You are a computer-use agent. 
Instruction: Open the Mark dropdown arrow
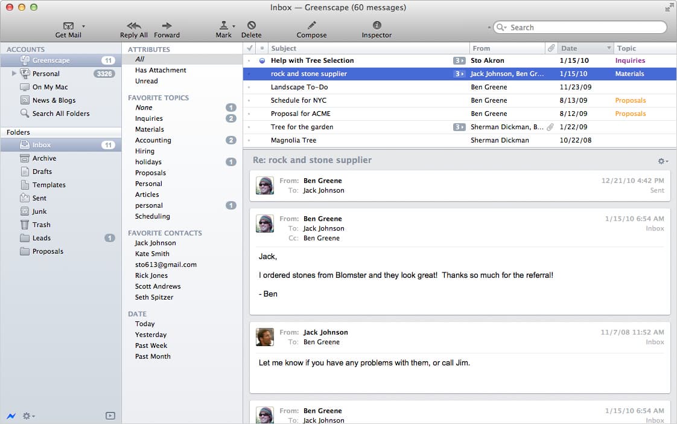pos(234,27)
